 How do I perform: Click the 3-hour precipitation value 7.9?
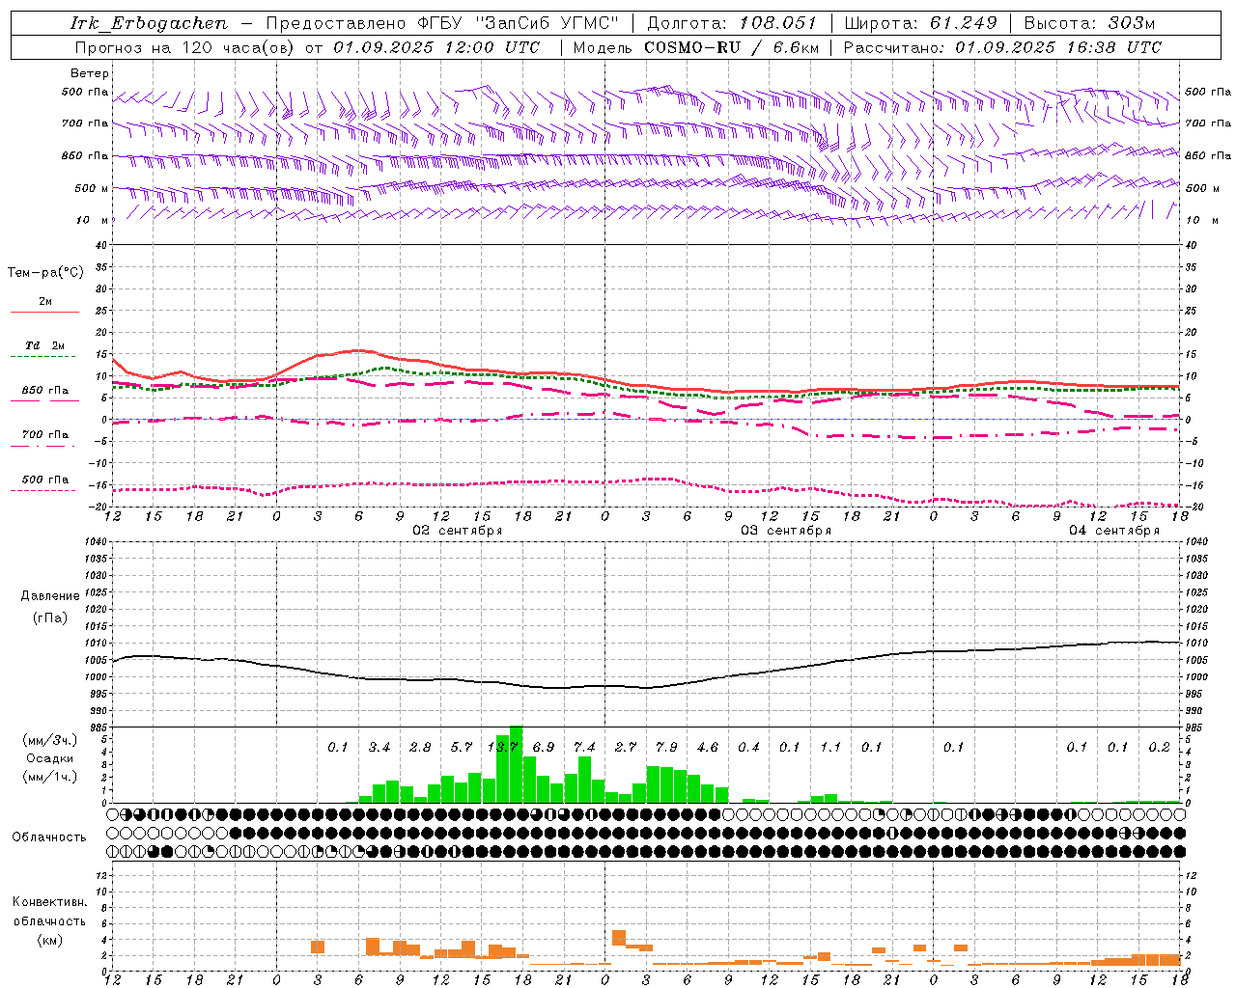(666, 747)
